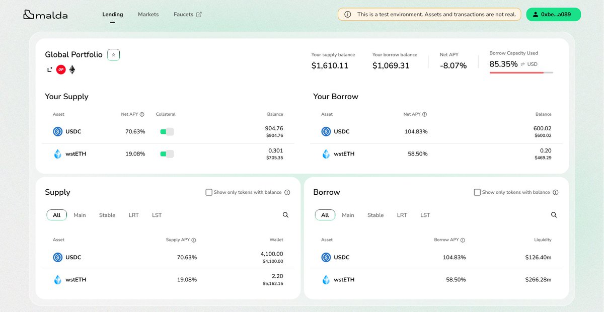
Task: Click the wstETH icon in the Supply market list
Action: [58, 280]
